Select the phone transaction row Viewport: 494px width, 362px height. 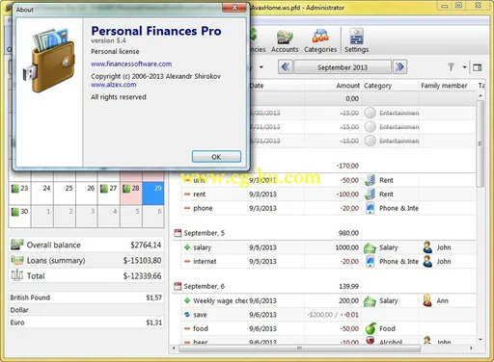(x=328, y=208)
